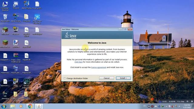Select the steve (3).png desktop file

26,5
